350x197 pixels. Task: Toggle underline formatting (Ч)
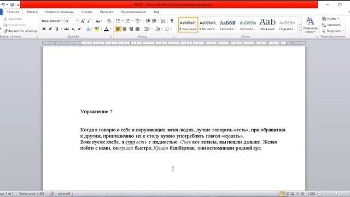(57, 29)
